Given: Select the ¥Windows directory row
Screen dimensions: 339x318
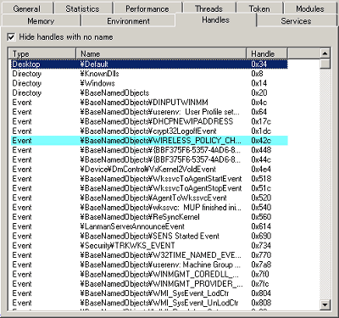Looking at the screenshot, I should (x=149, y=83).
